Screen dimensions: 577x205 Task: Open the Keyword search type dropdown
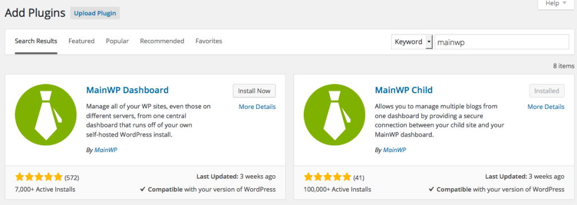coord(412,42)
